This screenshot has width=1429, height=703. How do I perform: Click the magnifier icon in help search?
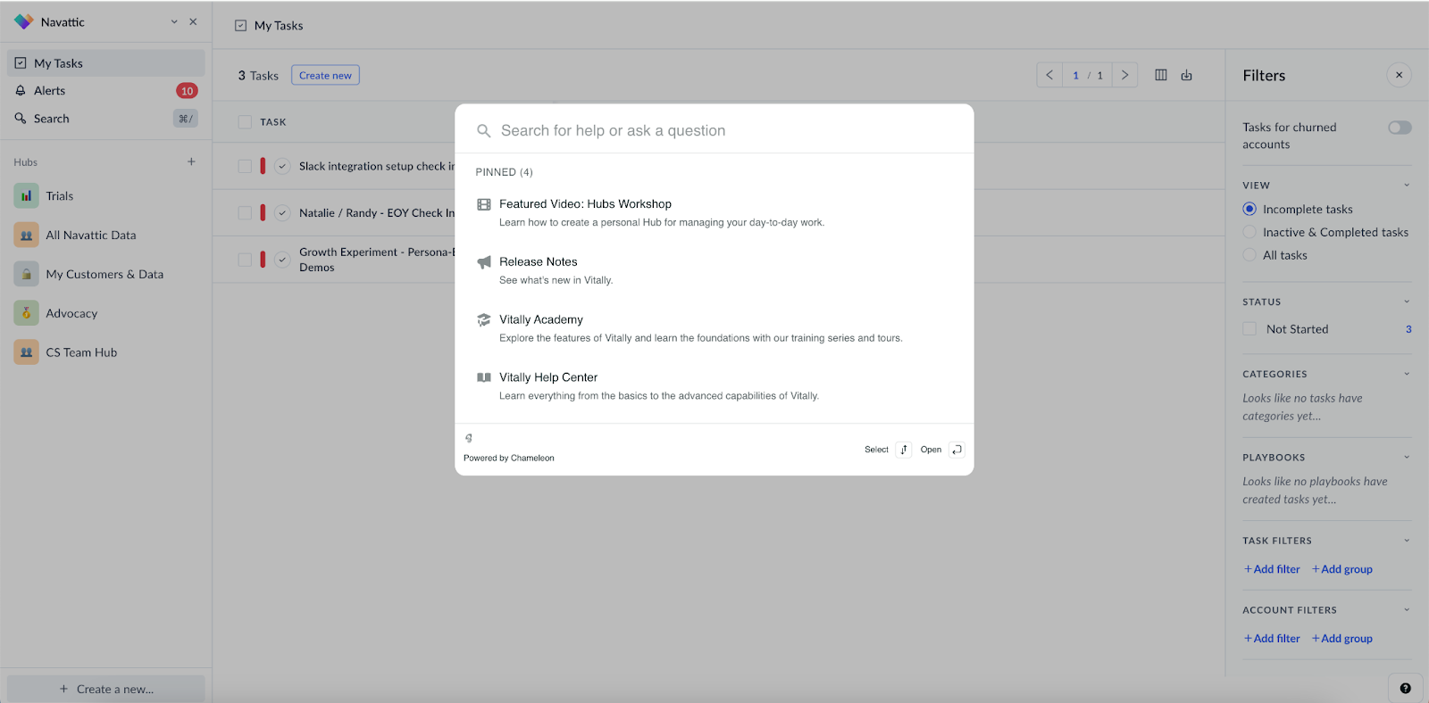[x=484, y=131]
